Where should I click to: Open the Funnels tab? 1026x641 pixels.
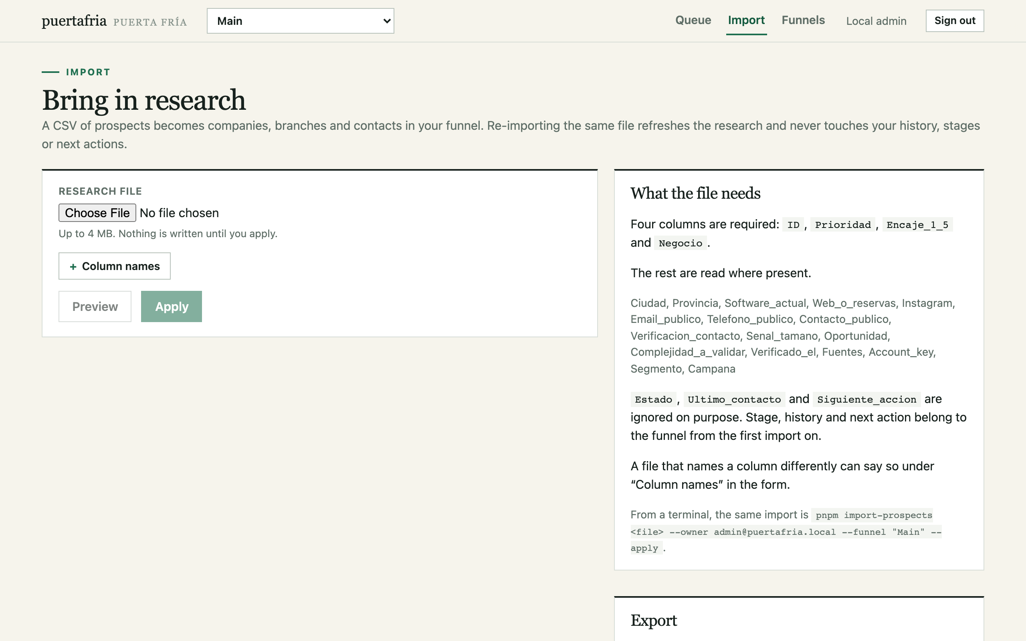tap(803, 20)
